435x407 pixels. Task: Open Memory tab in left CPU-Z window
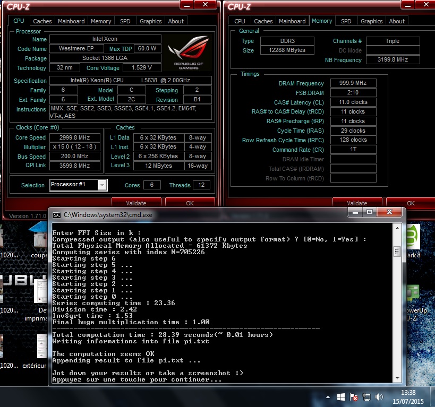pos(101,21)
